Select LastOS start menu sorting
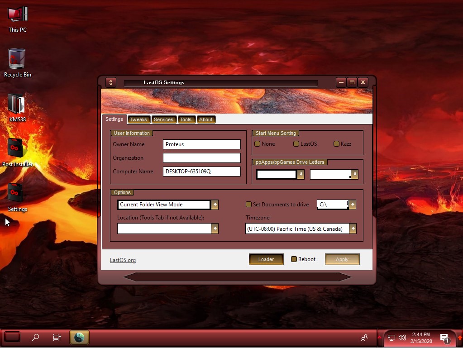The height and width of the screenshot is (348, 463). click(x=296, y=143)
